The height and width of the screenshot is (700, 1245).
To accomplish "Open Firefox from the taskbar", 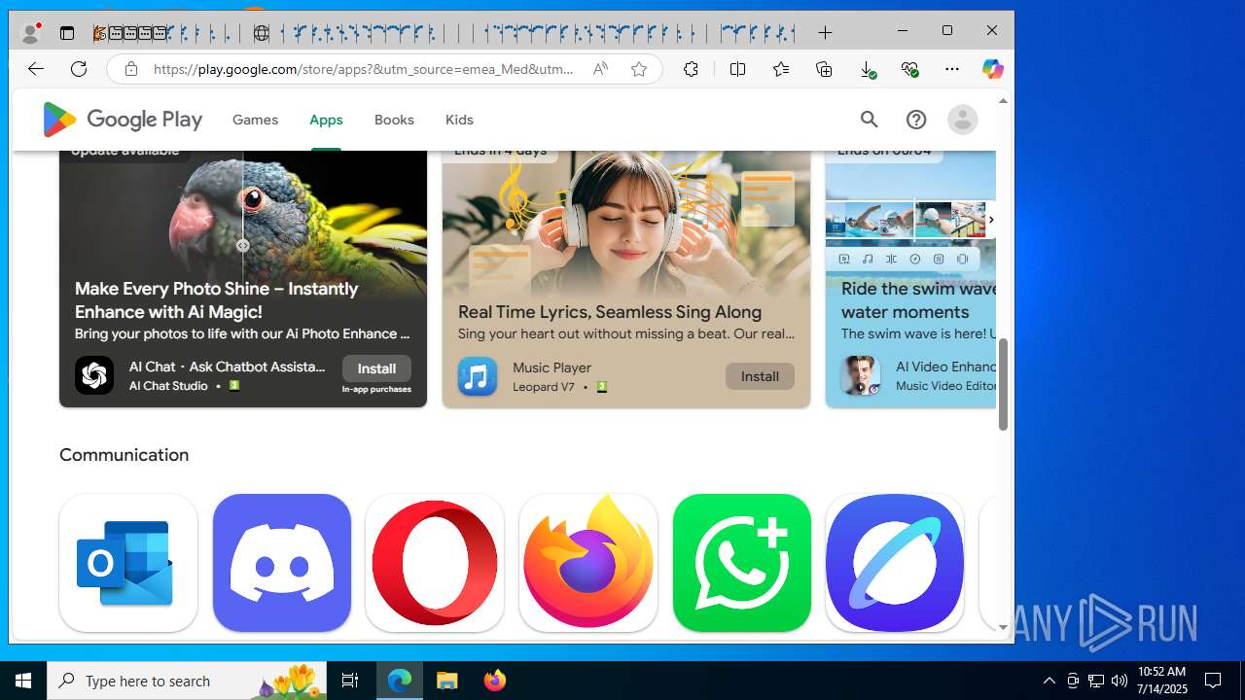I will (x=494, y=681).
